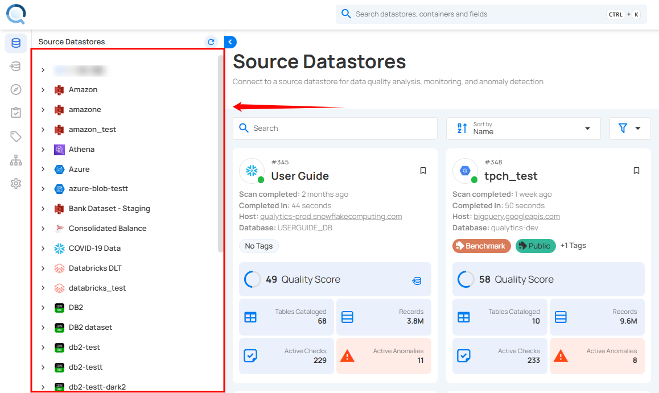
Task: Click the +1 Tags label
Action: click(573, 246)
